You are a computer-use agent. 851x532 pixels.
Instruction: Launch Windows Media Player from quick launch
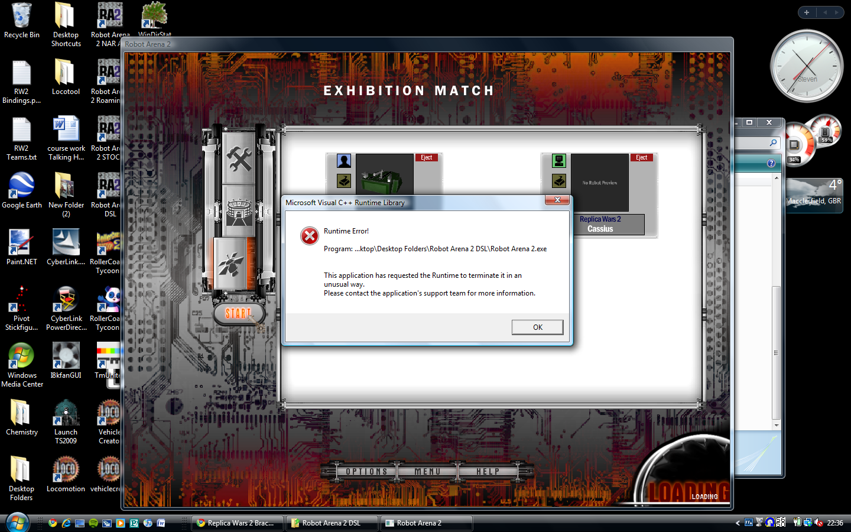pyautogui.click(x=121, y=523)
